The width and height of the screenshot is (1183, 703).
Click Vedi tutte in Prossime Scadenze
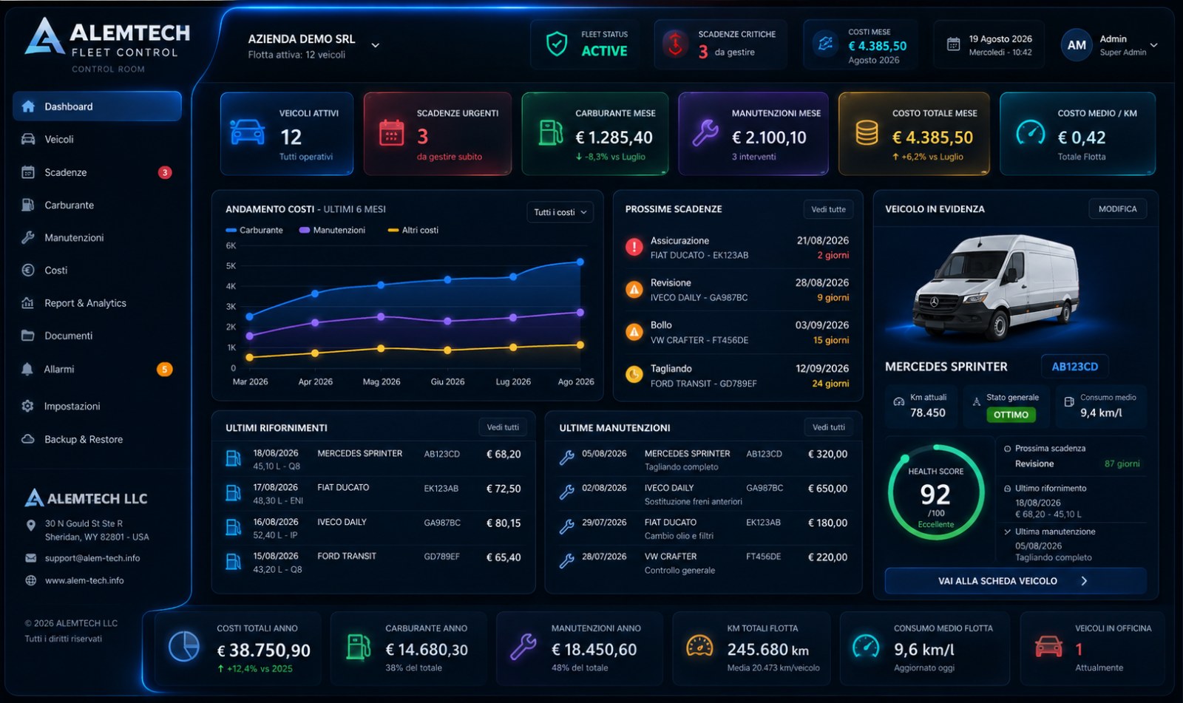click(x=828, y=209)
